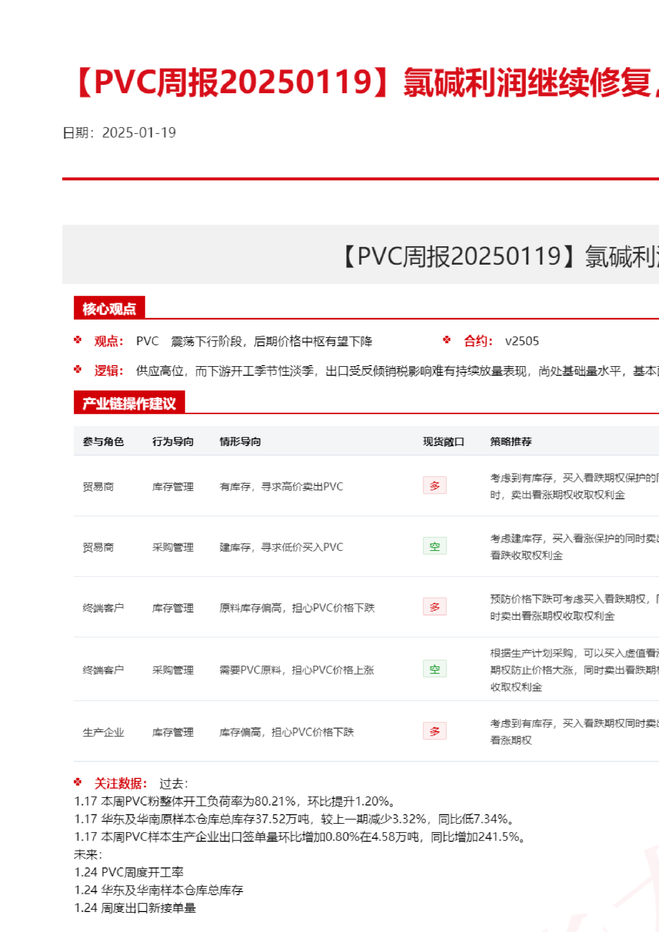Click the 空 badge in 需要PVC原料 row

tap(434, 669)
